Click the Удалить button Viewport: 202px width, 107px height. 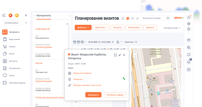[150, 28]
